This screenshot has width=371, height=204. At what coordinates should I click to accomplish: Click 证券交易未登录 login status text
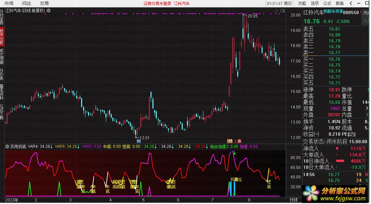coord(157,3)
